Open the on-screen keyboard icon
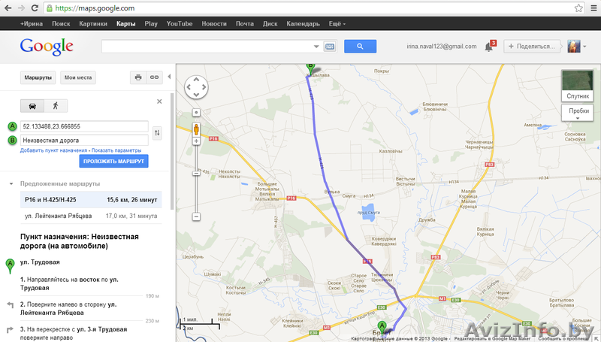601x342 pixels. (x=329, y=47)
